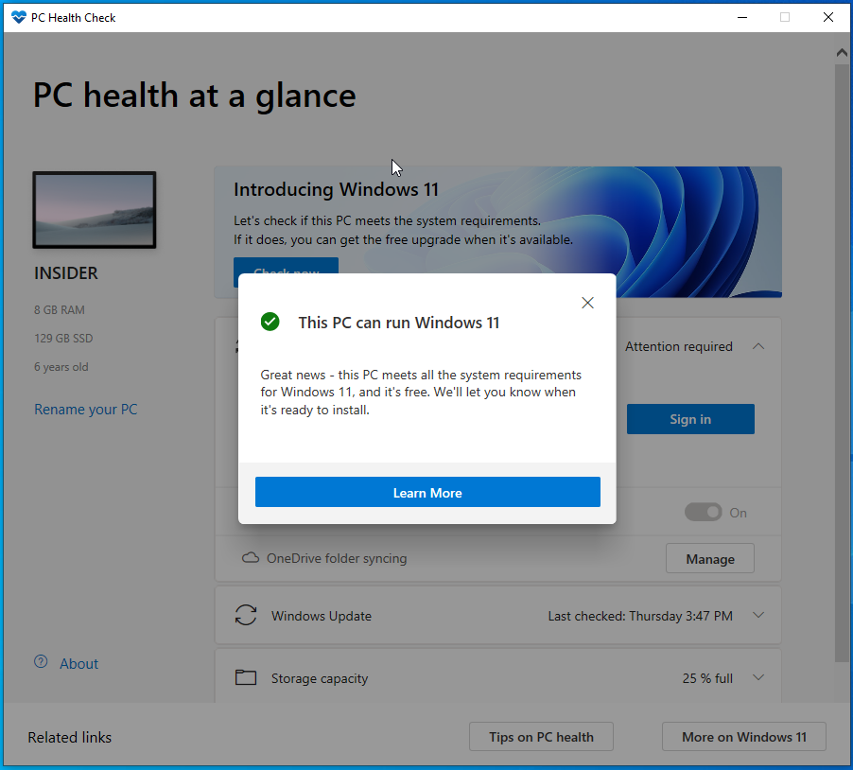Click the vertical scrollbar thumb
853x770 pixels.
pos(842,362)
